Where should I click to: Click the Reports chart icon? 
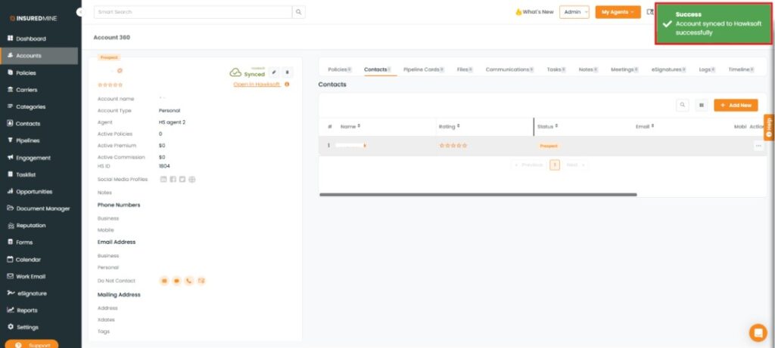click(11, 310)
